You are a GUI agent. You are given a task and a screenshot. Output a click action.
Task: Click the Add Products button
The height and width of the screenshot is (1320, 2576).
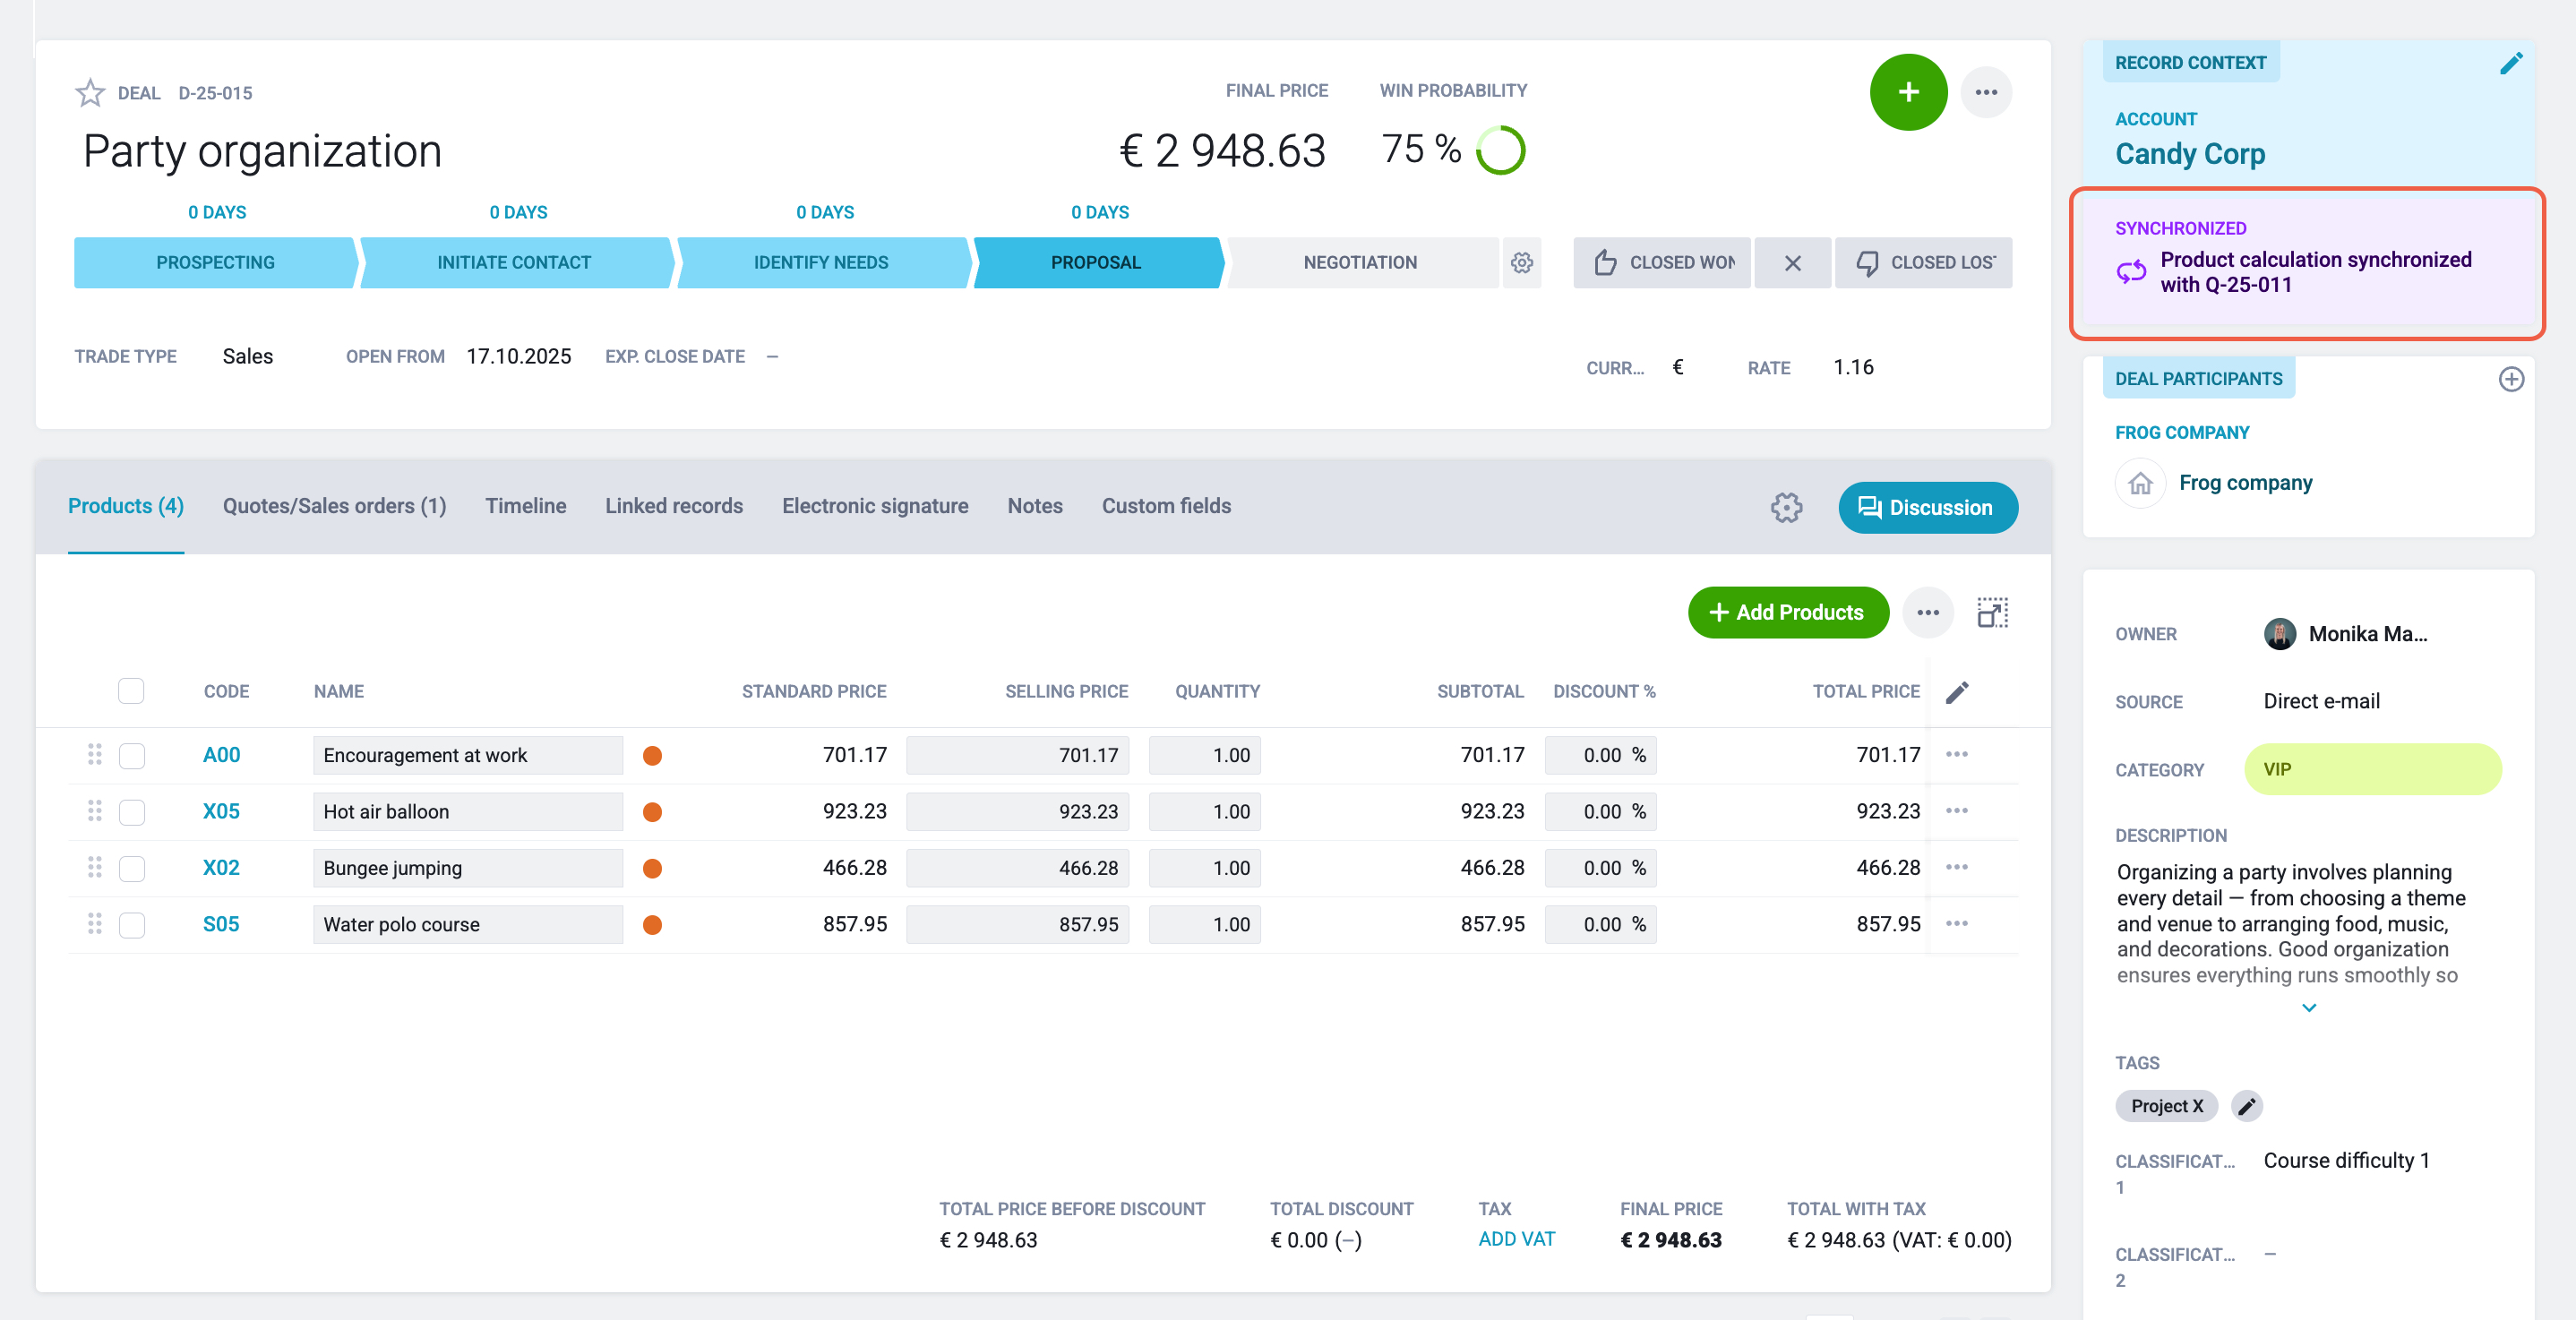(1788, 612)
